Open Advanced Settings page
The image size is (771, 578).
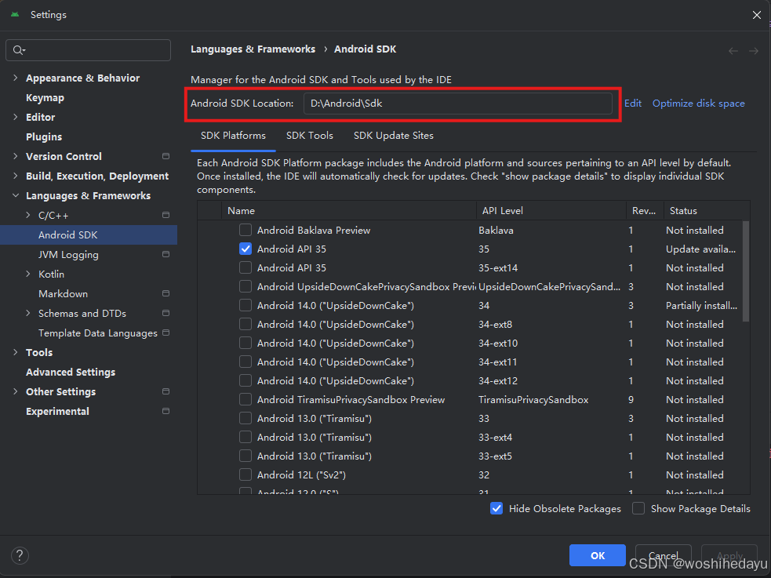(x=71, y=372)
